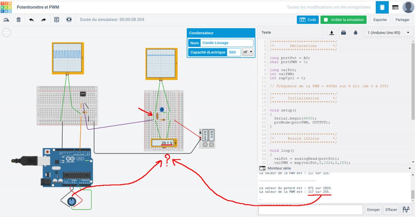Click the Envoyer button
Screen dimensions: 415x217
(x=373, y=210)
